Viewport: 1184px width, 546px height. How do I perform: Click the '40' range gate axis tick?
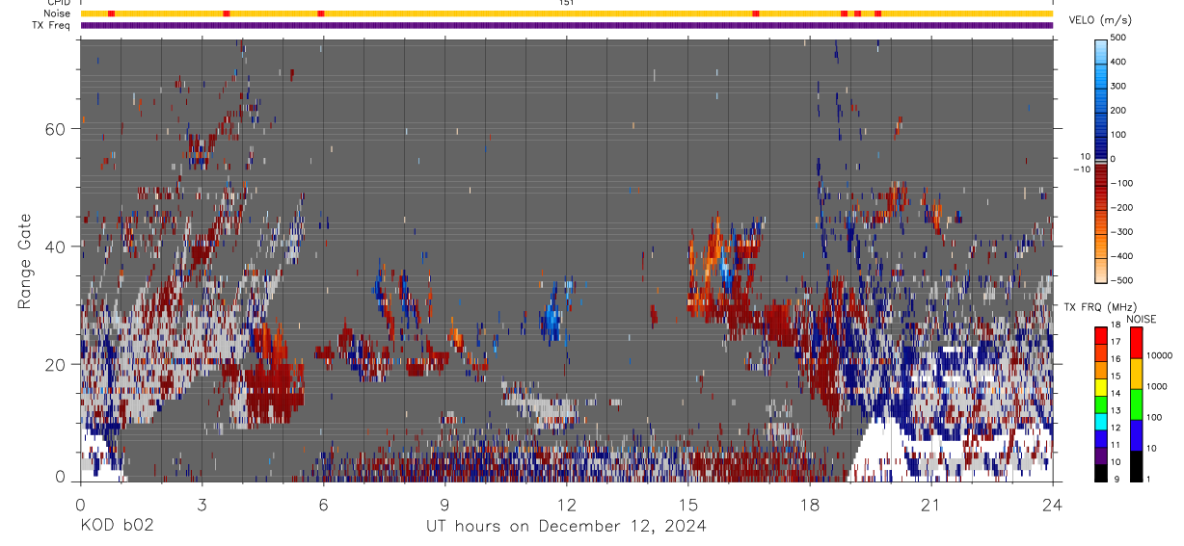click(x=56, y=247)
